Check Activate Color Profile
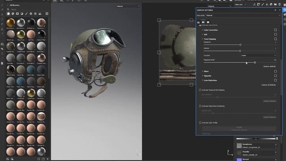The height and width of the screenshot is (161, 286). (200, 123)
